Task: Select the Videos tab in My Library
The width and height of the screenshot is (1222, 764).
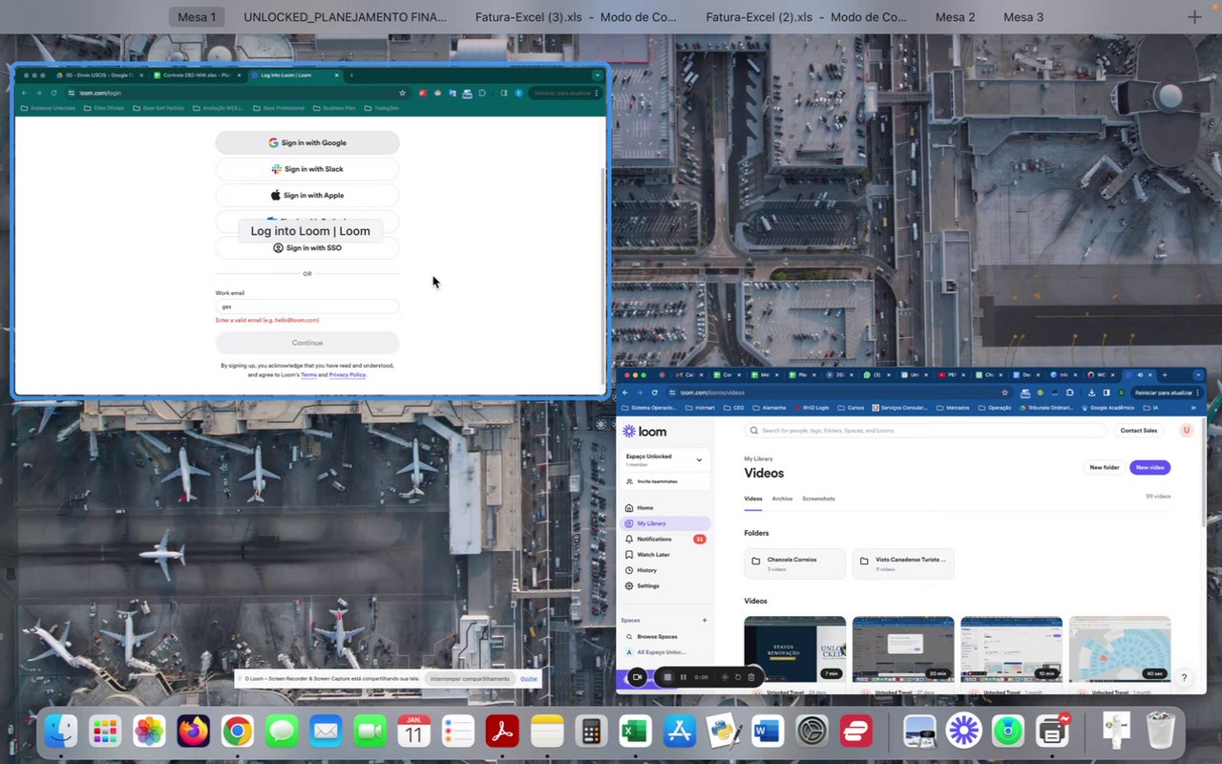Action: click(753, 499)
